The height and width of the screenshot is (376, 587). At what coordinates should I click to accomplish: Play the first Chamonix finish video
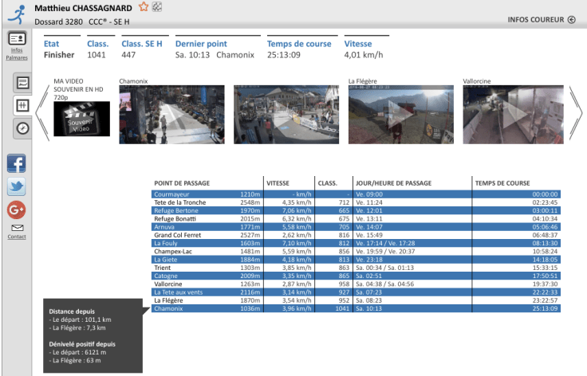tap(149, 114)
